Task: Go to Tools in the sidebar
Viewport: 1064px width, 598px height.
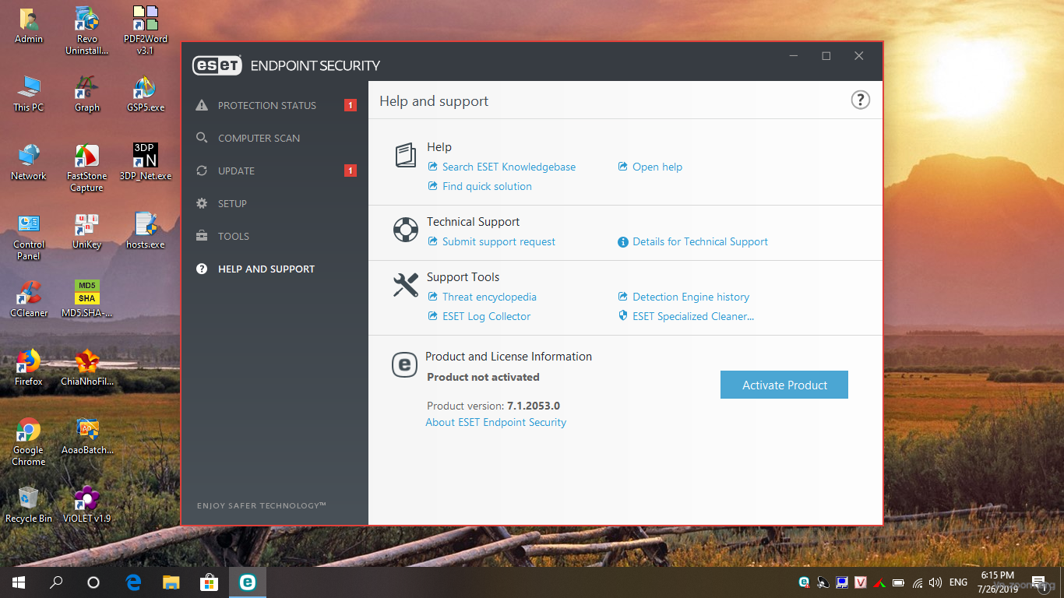Action: coord(233,237)
